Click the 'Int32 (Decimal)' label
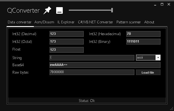Image resolution: width=174 pixels, height=111 pixels. pyautogui.click(x=24, y=34)
